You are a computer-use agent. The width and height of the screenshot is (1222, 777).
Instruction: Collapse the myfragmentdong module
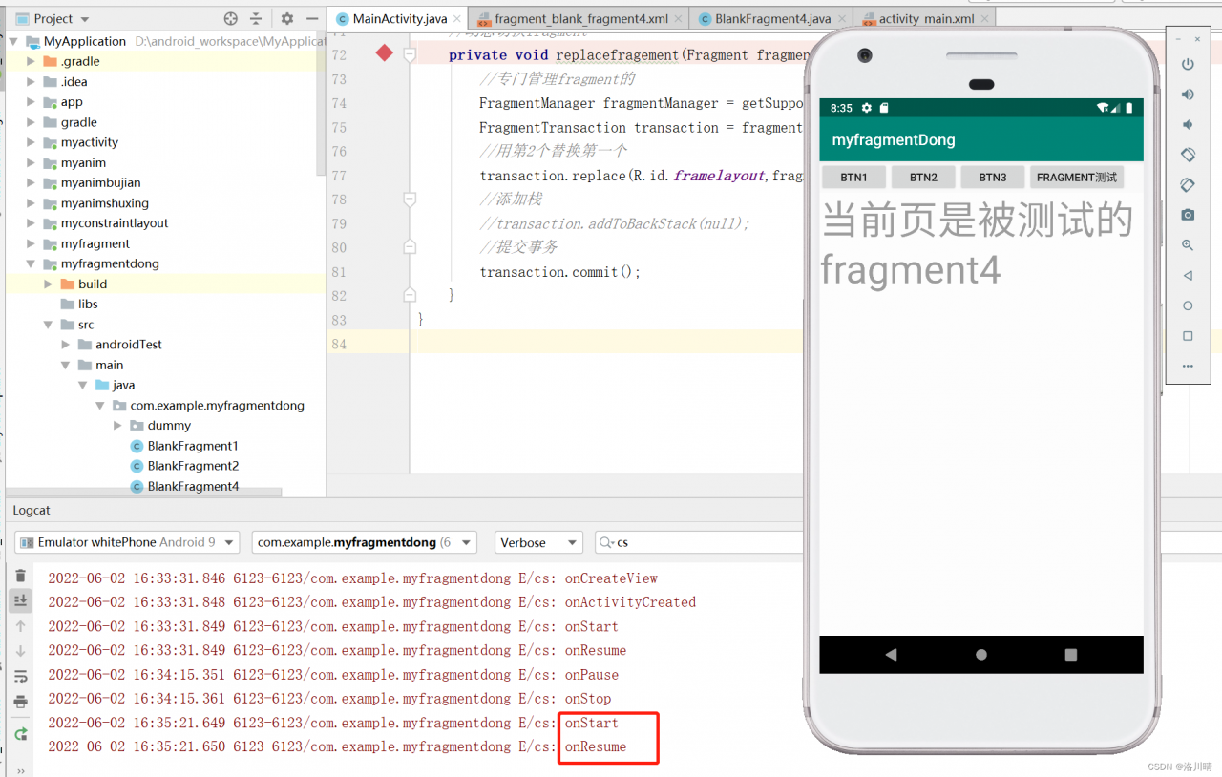pos(31,263)
